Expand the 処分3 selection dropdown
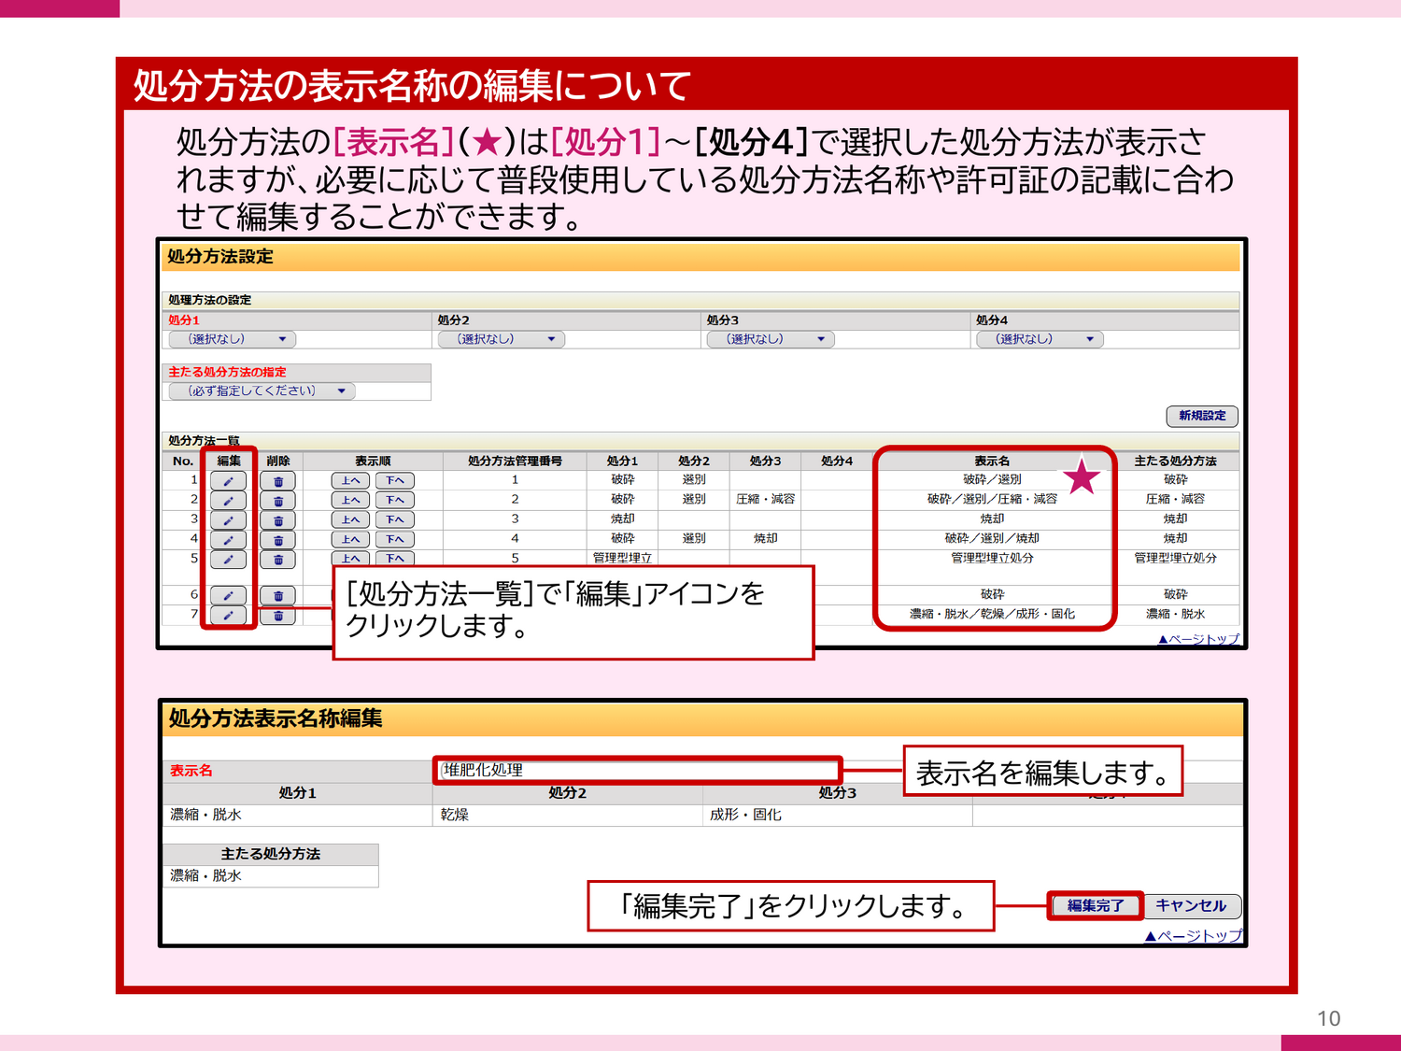The image size is (1401, 1051). 771,339
